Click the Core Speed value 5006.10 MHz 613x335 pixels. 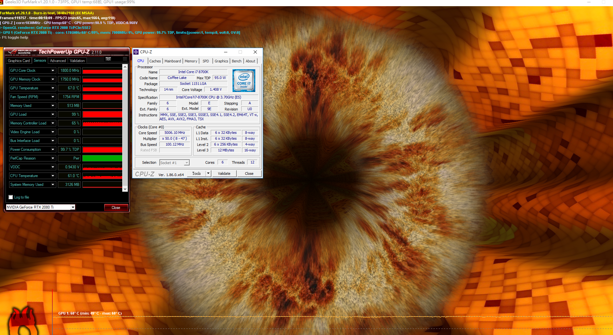175,133
